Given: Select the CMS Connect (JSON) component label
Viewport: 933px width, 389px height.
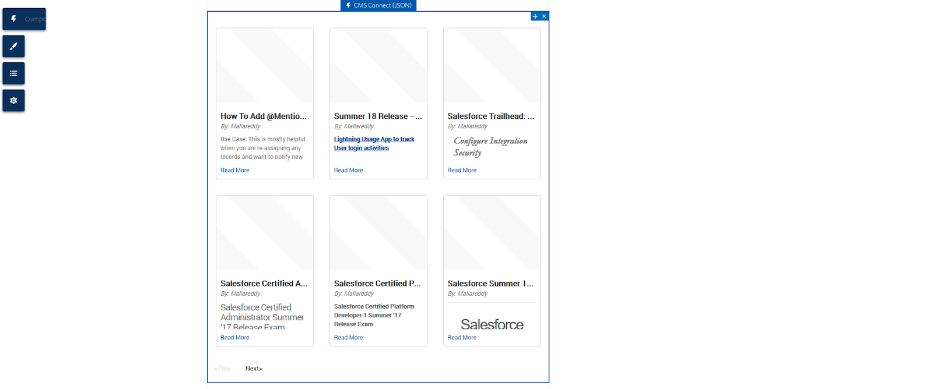Looking at the screenshot, I should 378,5.
